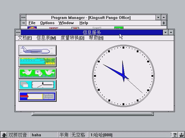The image size is (185, 138).
Task: Click the green icon in Program Manager
Action: point(119,28)
